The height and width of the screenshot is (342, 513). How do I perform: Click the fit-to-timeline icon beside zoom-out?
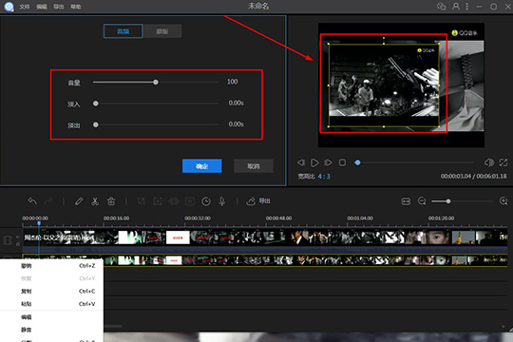[406, 201]
